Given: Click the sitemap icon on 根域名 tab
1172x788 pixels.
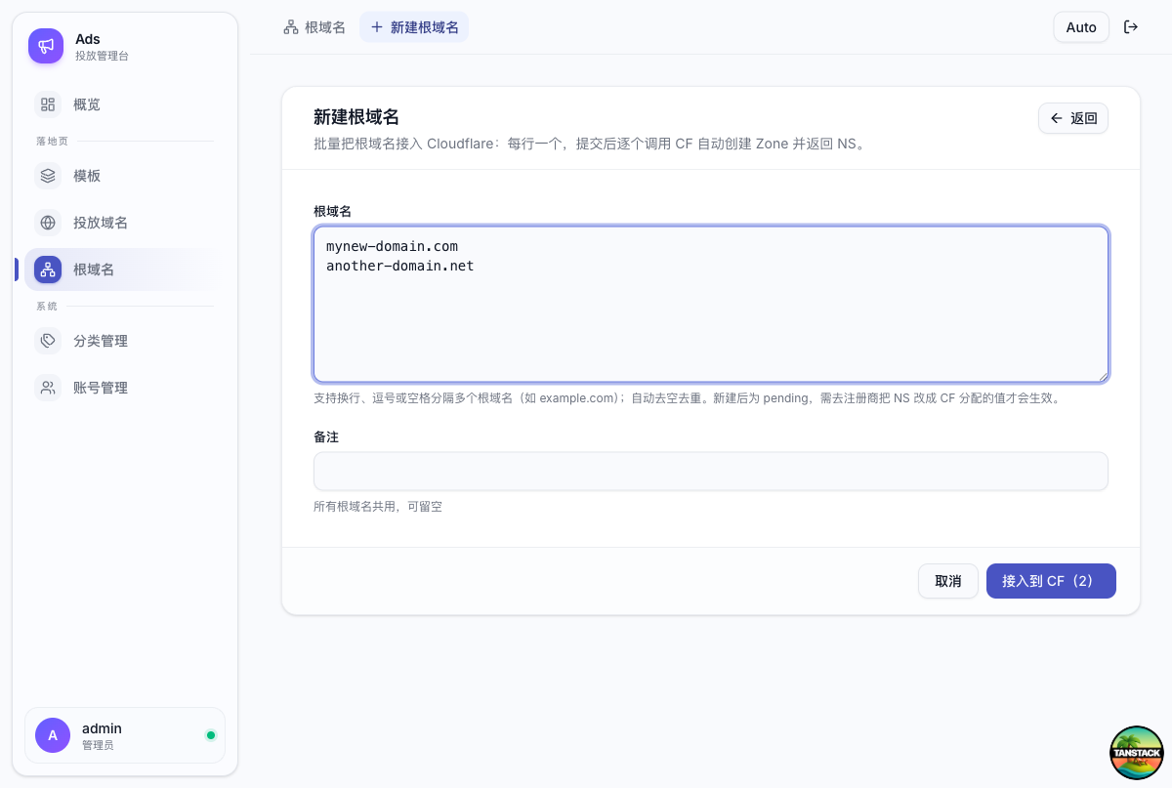Looking at the screenshot, I should click(x=291, y=27).
